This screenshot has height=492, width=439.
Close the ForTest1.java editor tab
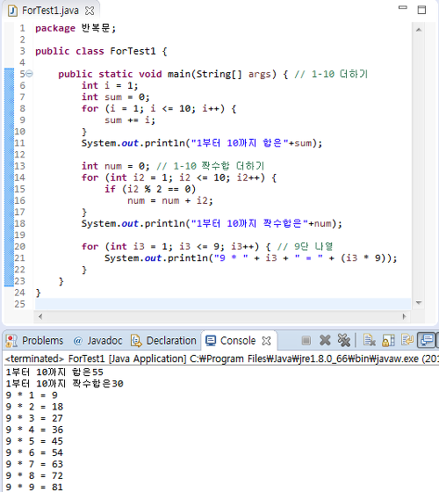[x=90, y=11]
